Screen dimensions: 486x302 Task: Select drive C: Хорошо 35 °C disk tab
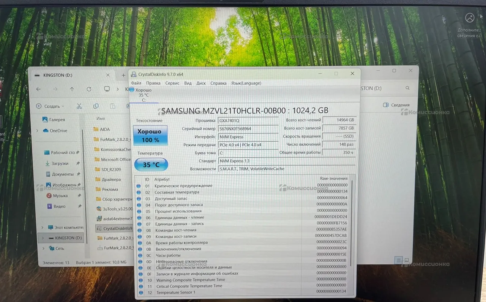click(x=143, y=95)
